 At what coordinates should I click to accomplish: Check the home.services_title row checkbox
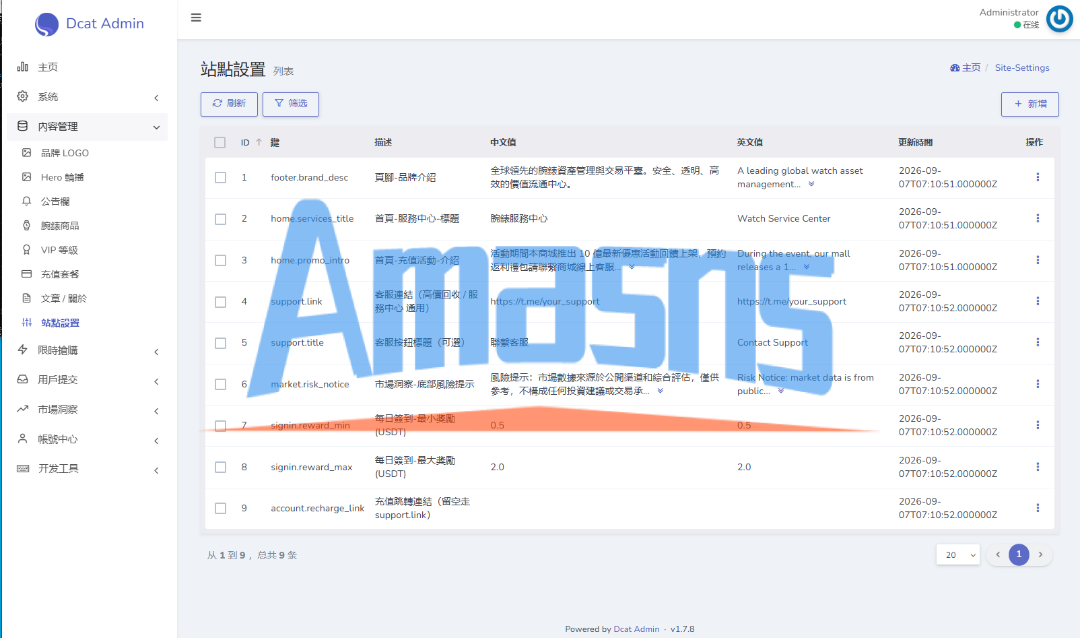[220, 219]
